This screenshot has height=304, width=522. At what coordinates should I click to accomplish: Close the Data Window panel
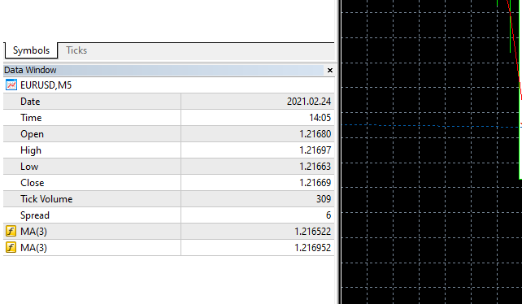[330, 70]
